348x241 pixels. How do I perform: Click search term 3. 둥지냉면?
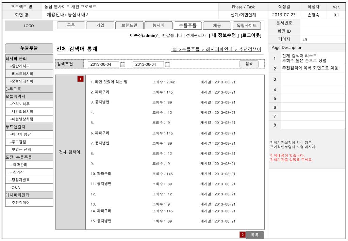100,102
